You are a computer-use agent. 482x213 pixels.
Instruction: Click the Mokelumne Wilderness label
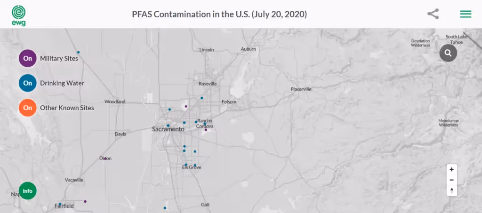point(449,123)
